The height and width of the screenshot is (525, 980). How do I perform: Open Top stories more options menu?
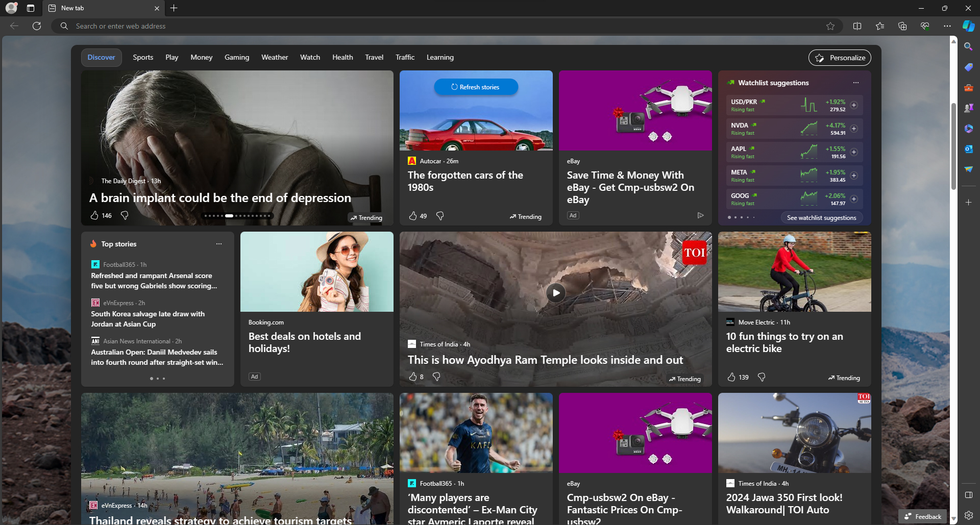tap(219, 244)
